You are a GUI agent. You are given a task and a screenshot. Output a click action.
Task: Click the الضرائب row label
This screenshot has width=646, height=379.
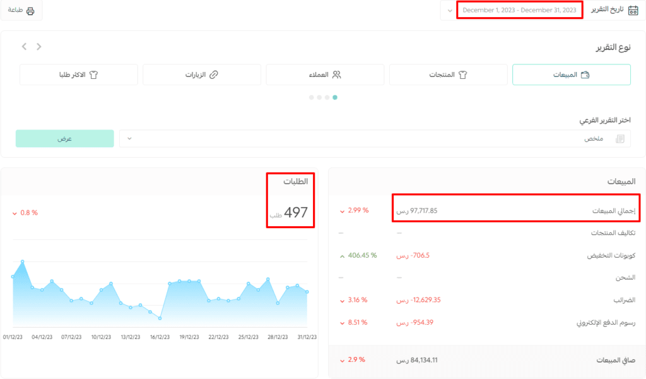[624, 300]
